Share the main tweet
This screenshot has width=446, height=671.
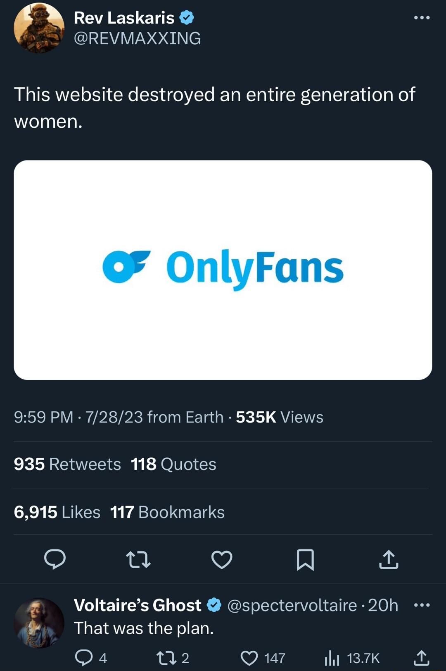coord(389,559)
